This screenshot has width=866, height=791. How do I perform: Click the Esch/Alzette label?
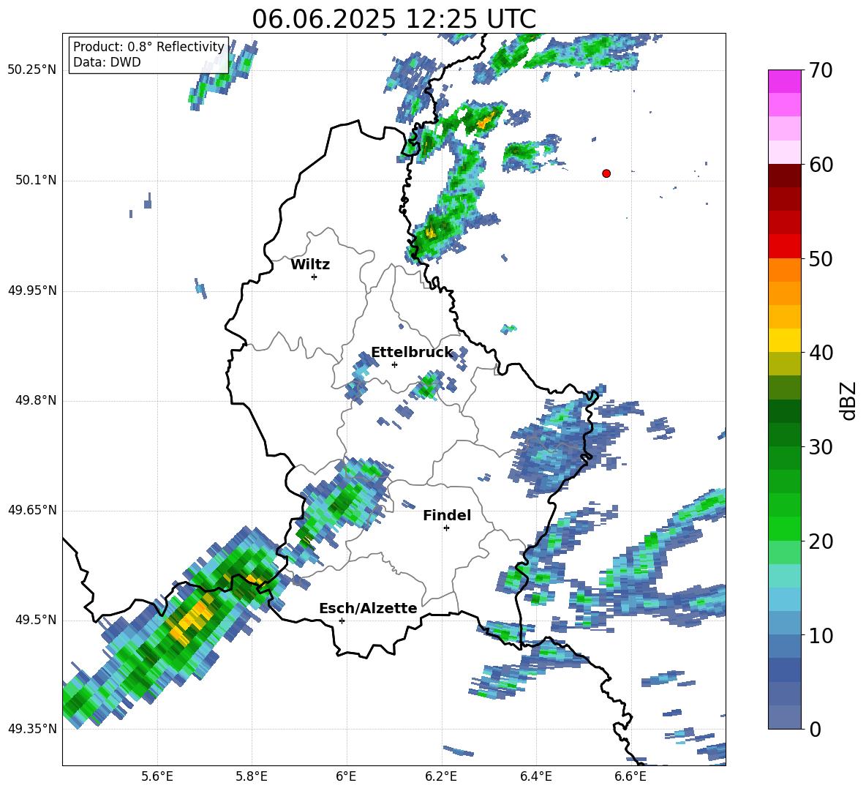coord(368,608)
